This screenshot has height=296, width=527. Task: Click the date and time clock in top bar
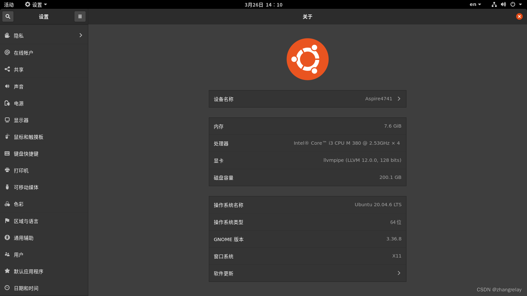263,5
